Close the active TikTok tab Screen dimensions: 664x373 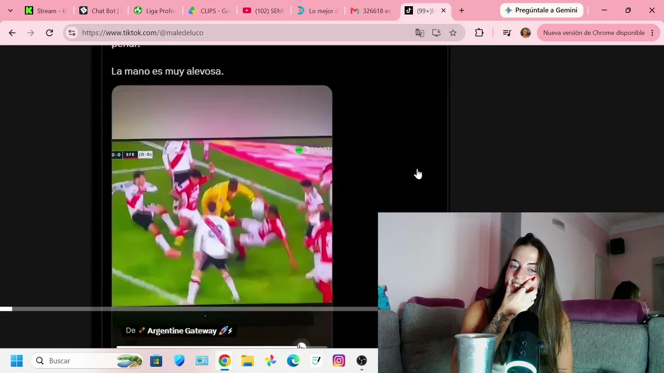(444, 10)
